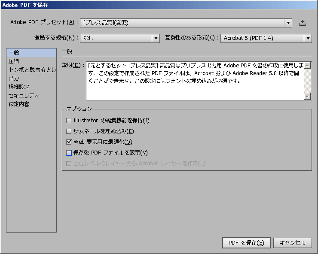Switch to the 圧縮 settings category

pyautogui.click(x=31, y=61)
